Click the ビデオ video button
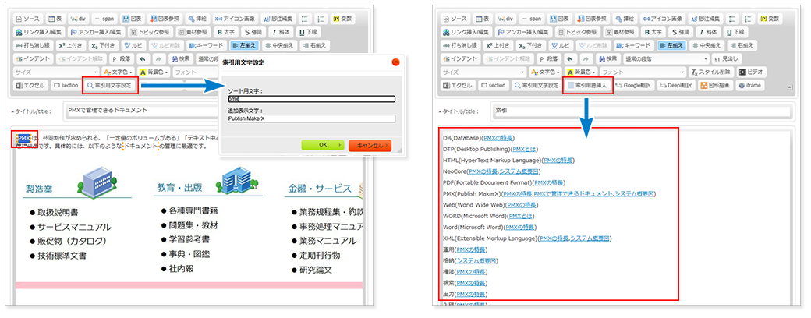Image resolution: width=811 pixels, height=318 pixels. point(752,72)
